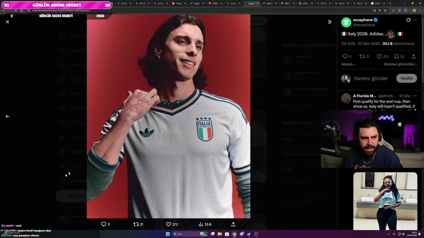Like the tweet in the sidebar

coord(379,56)
